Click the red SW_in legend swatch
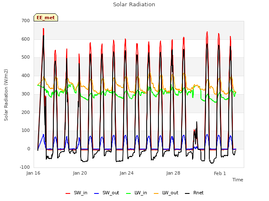The width and height of the screenshot is (269, 201). [x=68, y=193]
